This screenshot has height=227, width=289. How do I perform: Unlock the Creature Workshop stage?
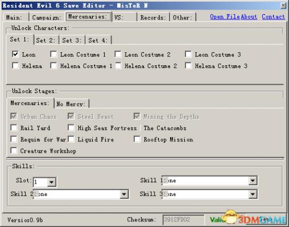(x=14, y=150)
